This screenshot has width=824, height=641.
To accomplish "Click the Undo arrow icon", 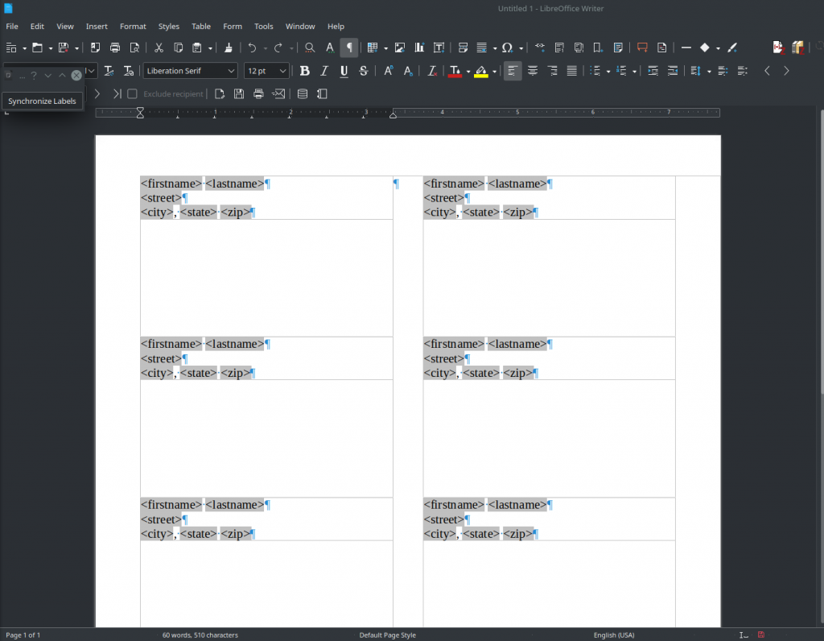I will (252, 48).
